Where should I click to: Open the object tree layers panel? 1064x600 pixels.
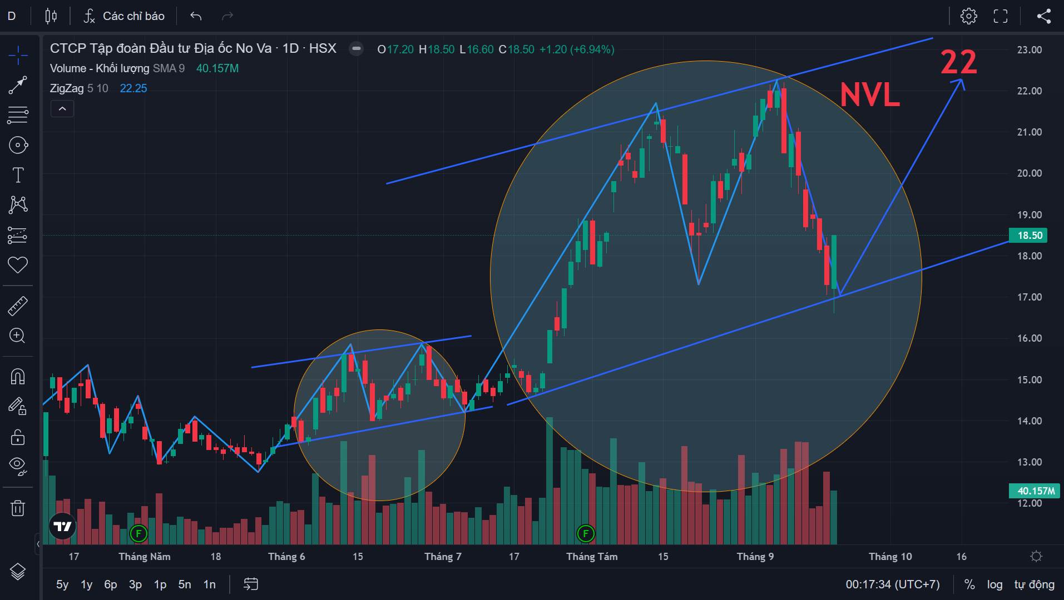click(18, 571)
